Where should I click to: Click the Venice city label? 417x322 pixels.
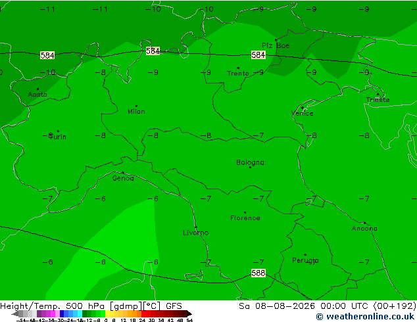(302, 114)
